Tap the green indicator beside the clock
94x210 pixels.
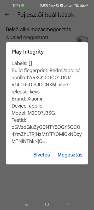(23, 5)
